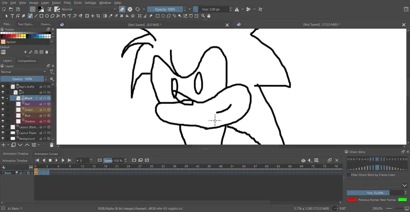Click the Create new document icon
The image size is (410, 212).
[4, 10]
